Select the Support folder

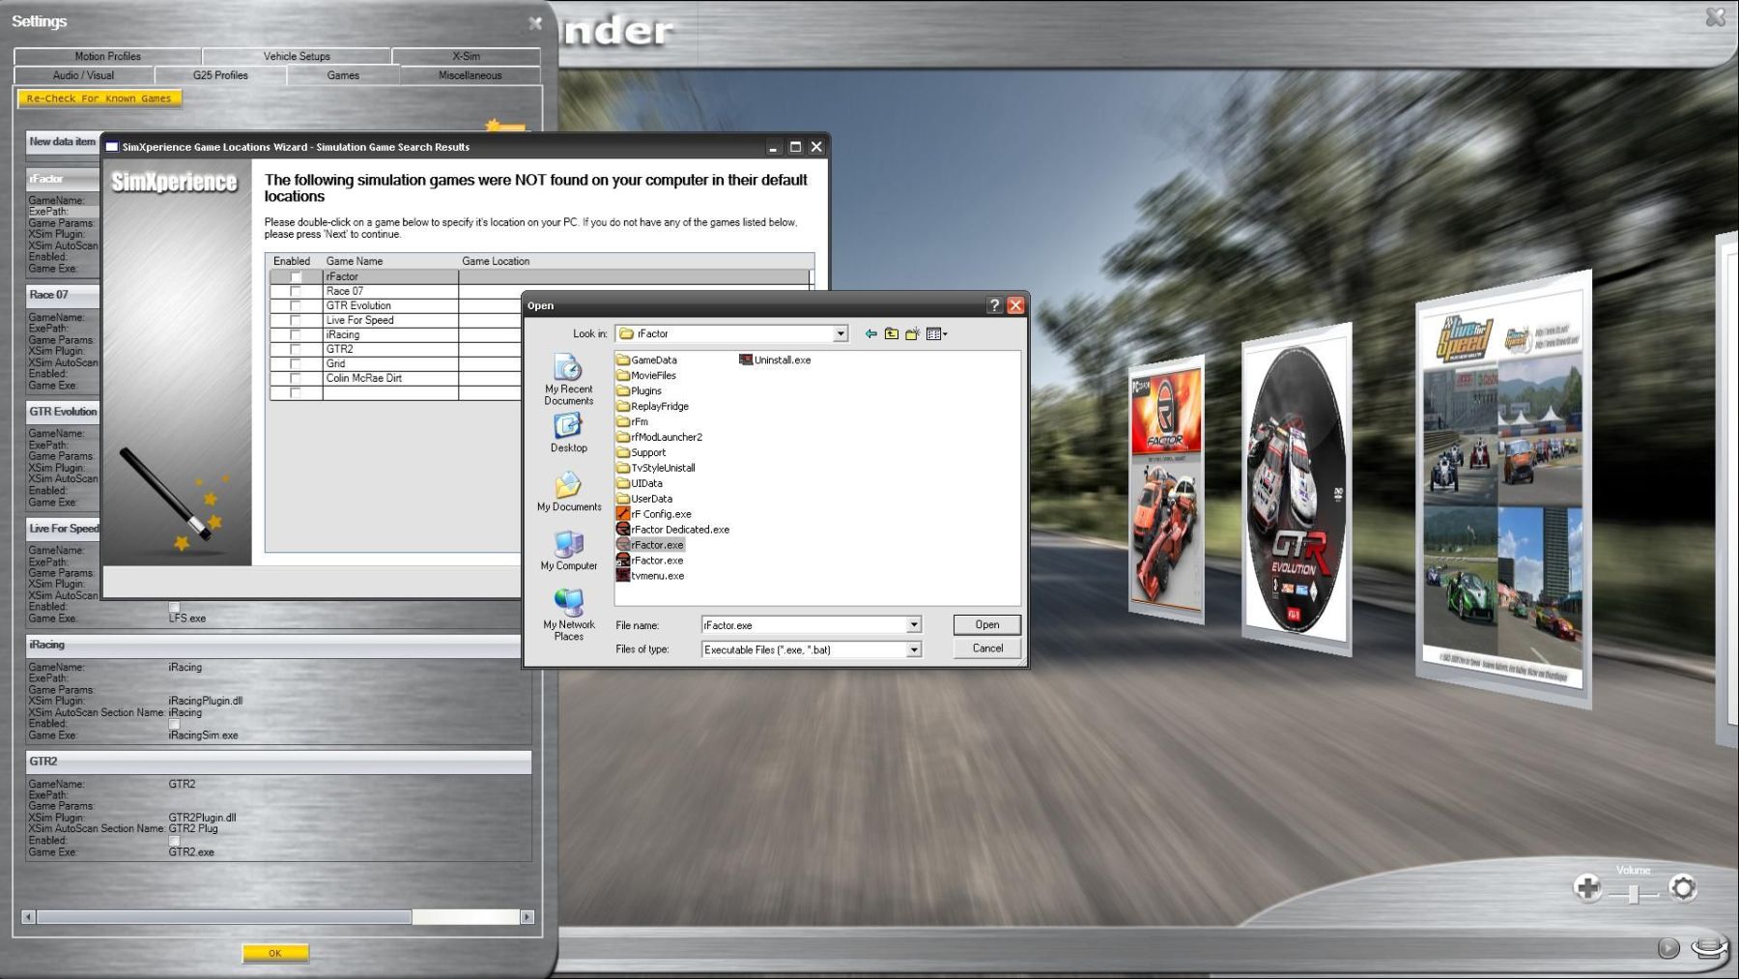tap(641, 452)
